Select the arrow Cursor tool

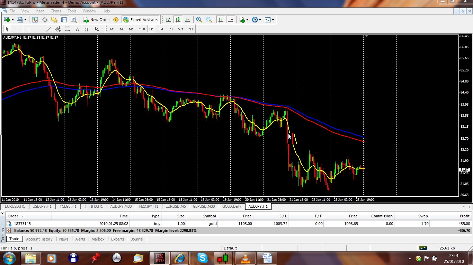[7, 29]
